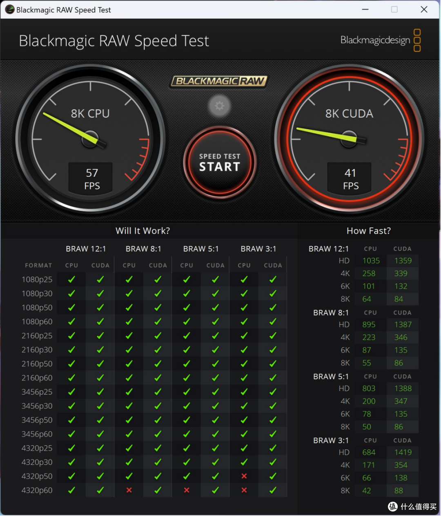The image size is (441, 516).
Task: Click BRAW 12:1 HD CPU value 1035
Action: (371, 261)
